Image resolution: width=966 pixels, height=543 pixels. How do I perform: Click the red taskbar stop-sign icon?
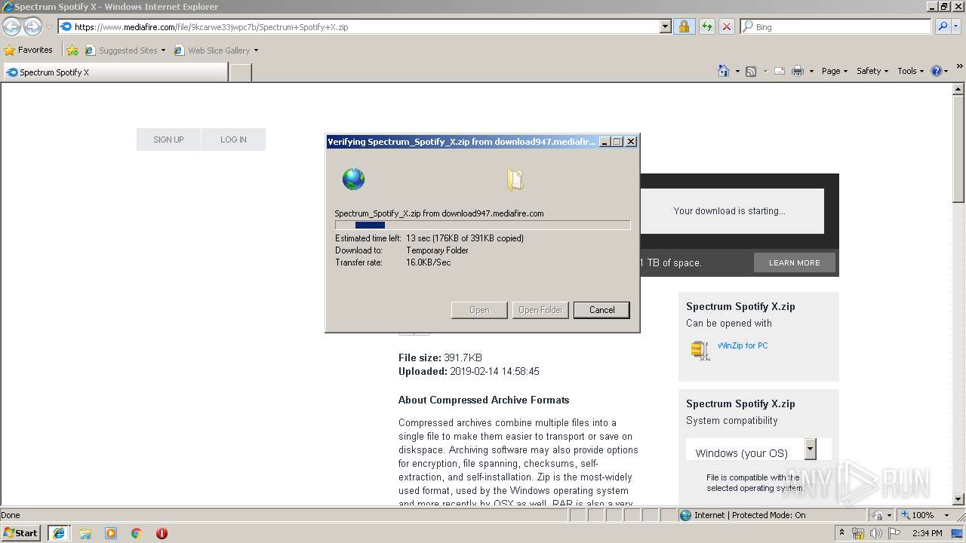point(162,532)
